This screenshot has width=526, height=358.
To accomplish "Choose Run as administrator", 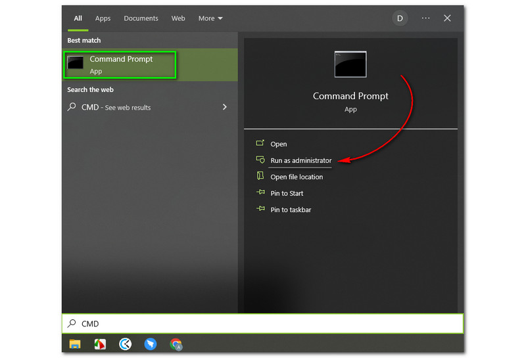I will tap(300, 160).
